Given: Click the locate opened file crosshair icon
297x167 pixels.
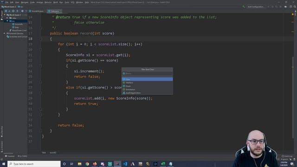Looking at the screenshot, I should 13,11.
